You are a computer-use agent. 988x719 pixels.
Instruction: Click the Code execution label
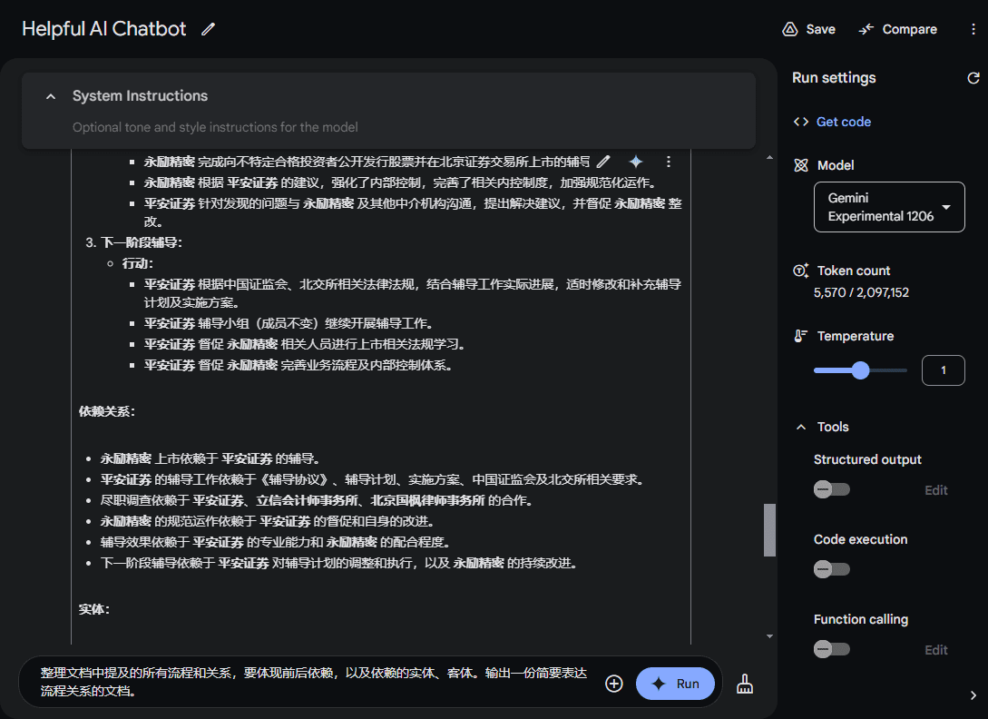click(x=860, y=539)
